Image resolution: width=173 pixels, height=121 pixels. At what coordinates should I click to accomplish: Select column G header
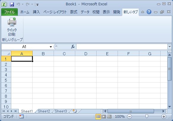[150, 54]
